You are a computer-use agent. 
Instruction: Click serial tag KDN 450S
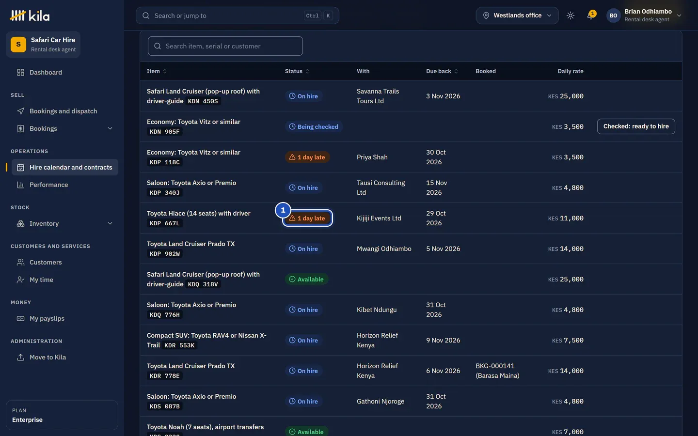203,101
